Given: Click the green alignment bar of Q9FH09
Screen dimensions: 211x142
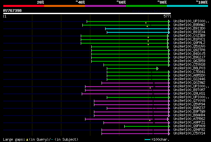Looking at the screenshot, I should (x=146, y=127).
